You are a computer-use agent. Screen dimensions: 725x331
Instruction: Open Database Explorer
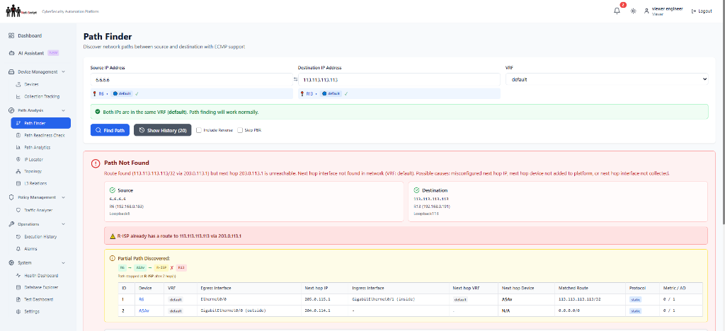pos(40,287)
